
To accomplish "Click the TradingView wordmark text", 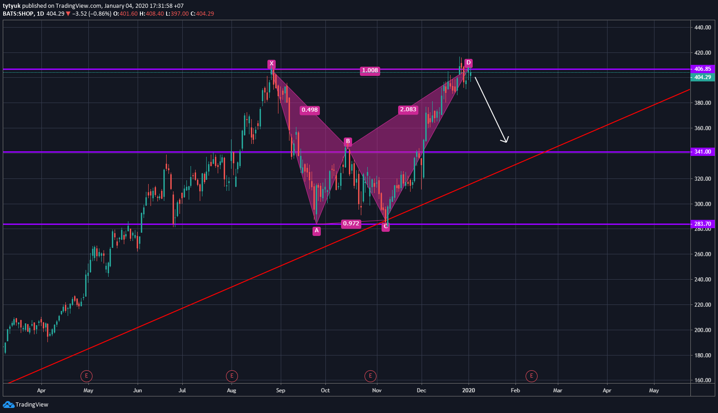I will [x=32, y=405].
